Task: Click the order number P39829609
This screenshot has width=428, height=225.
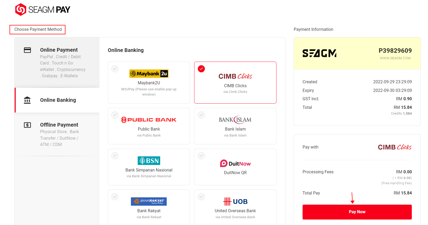Action: point(395,51)
